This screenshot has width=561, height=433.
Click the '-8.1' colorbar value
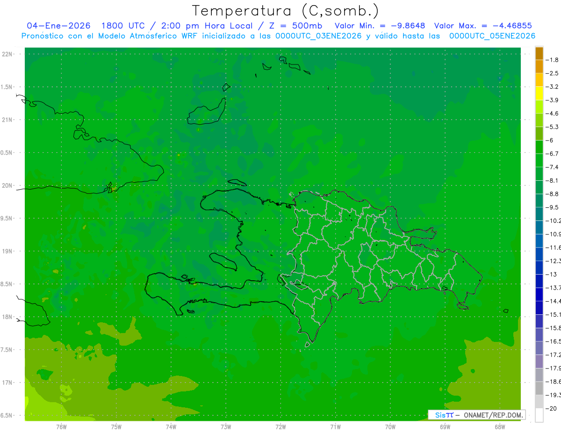pyautogui.click(x=553, y=180)
